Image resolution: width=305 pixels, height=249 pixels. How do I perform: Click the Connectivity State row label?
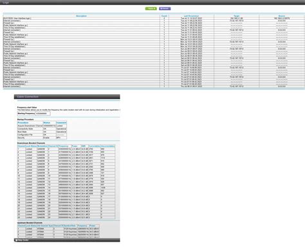pyautogui.click(x=25, y=128)
